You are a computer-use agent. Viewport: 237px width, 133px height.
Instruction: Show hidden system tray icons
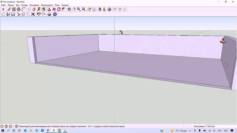pyautogui.click(x=190, y=131)
